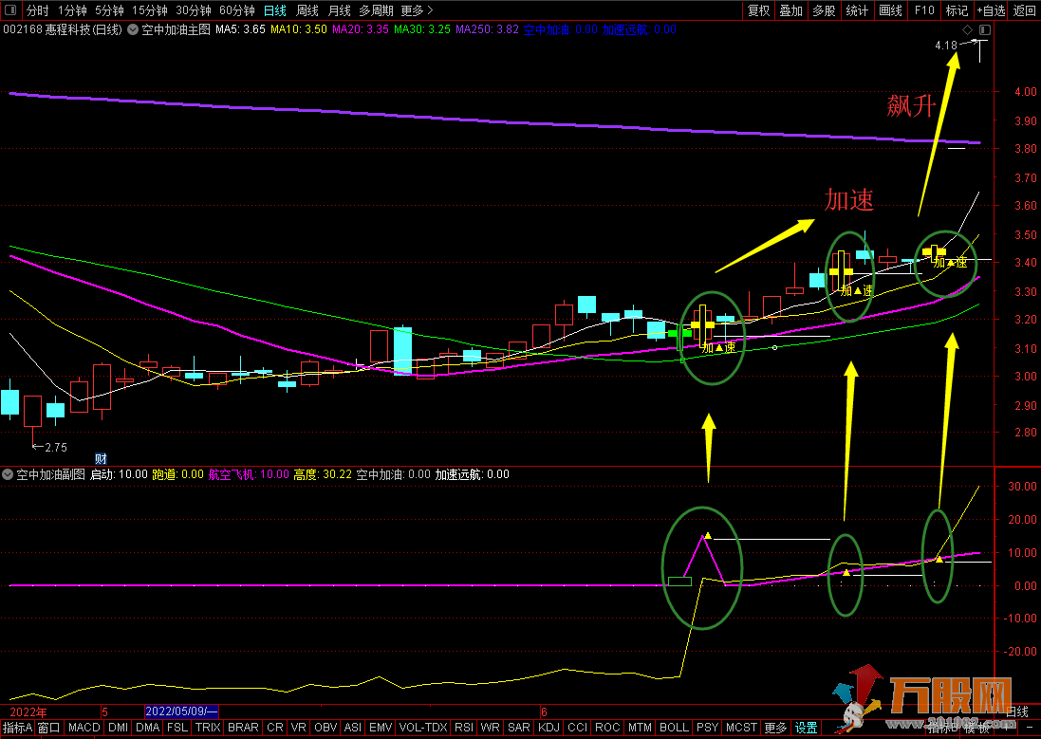Apply the DMA indicator

(x=147, y=728)
